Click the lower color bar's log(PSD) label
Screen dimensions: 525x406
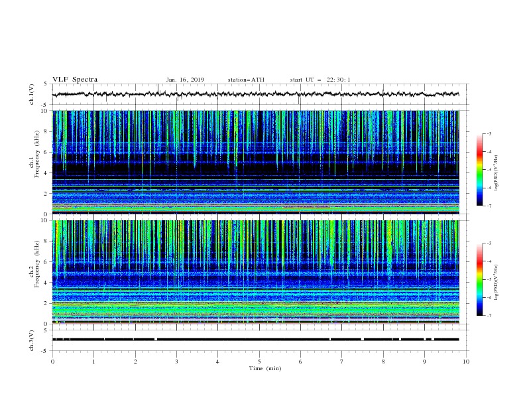496,282
